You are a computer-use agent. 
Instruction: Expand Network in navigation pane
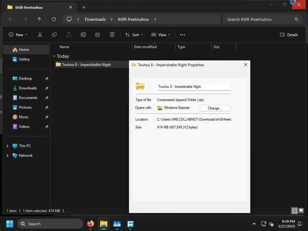click(x=8, y=156)
